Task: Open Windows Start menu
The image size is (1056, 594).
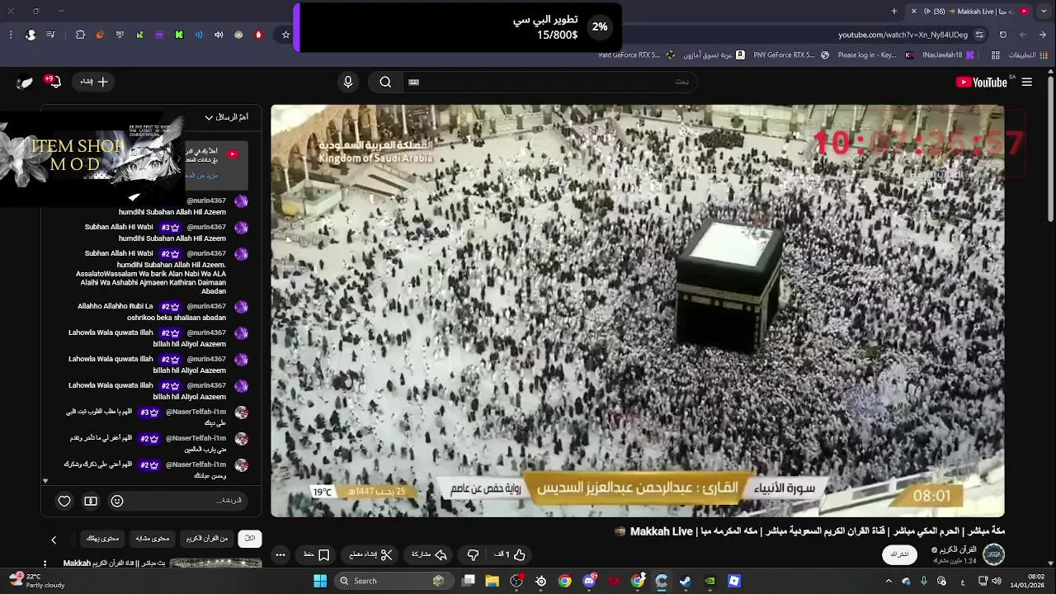Action: (320, 581)
